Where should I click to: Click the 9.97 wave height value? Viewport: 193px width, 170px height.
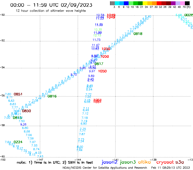pos(92,71)
